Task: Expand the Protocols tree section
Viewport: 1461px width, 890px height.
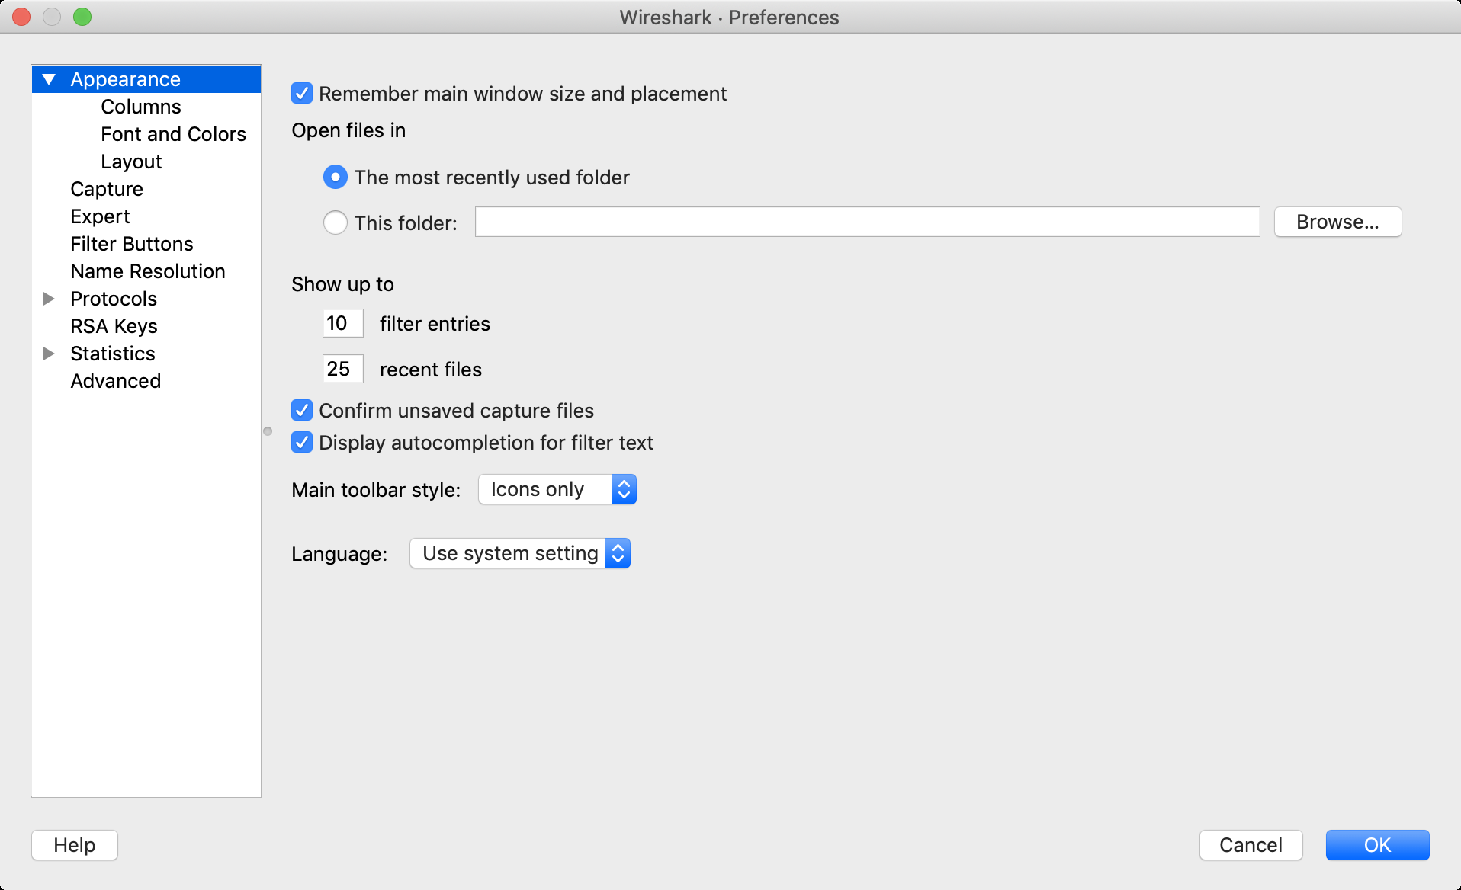Action: pyautogui.click(x=50, y=299)
